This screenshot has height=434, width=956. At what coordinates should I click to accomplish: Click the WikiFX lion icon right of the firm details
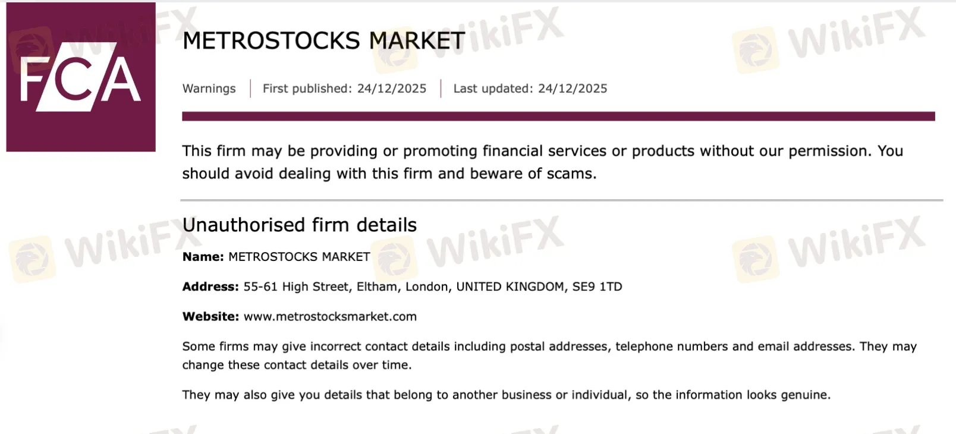coord(756,259)
